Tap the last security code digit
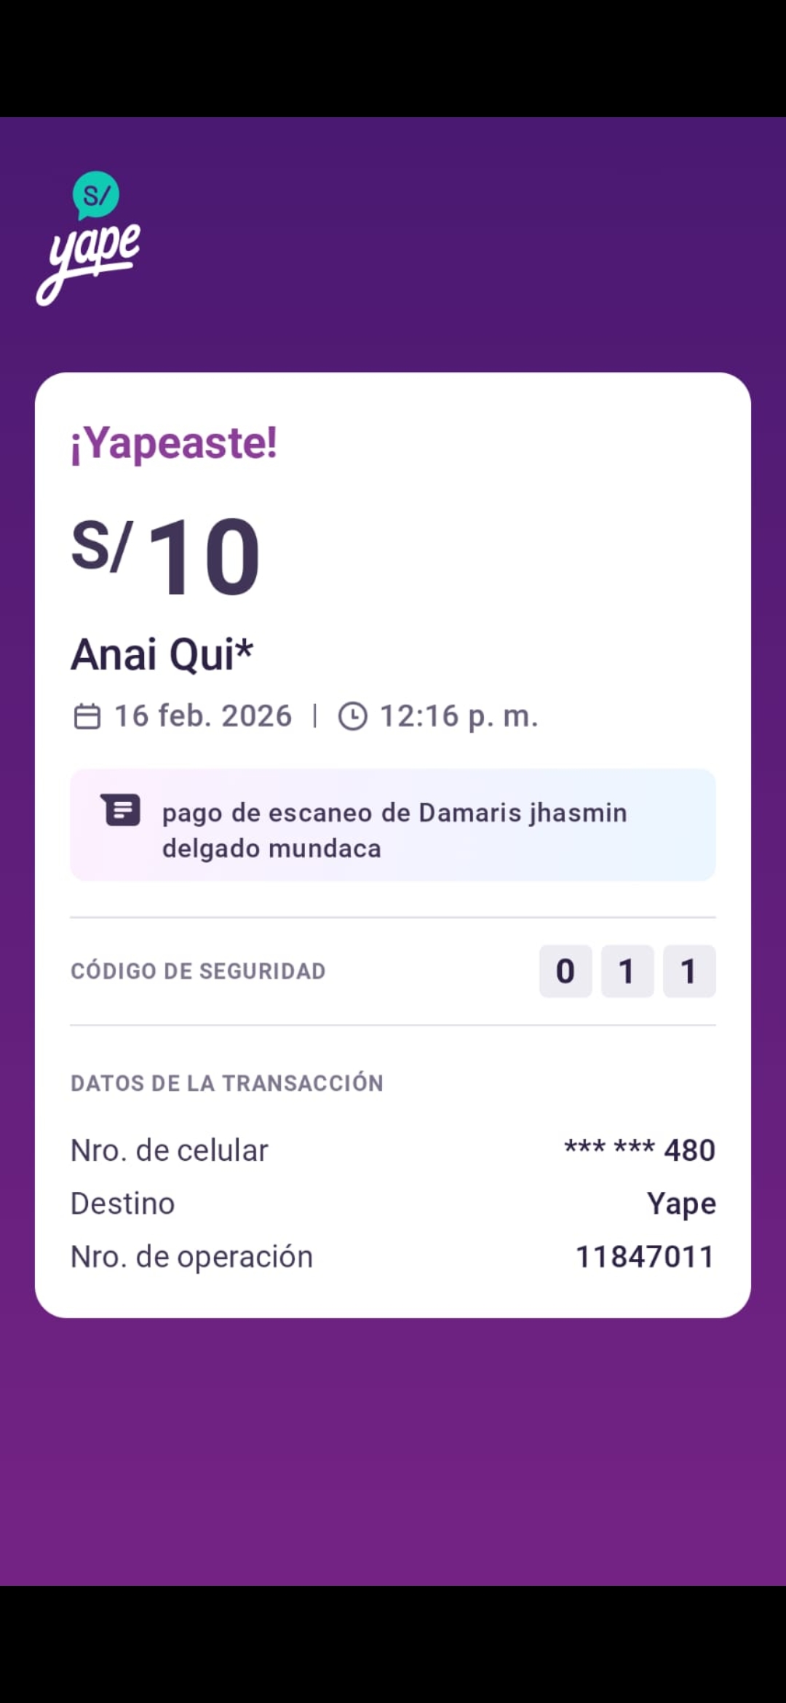786x1703 pixels. (x=688, y=971)
